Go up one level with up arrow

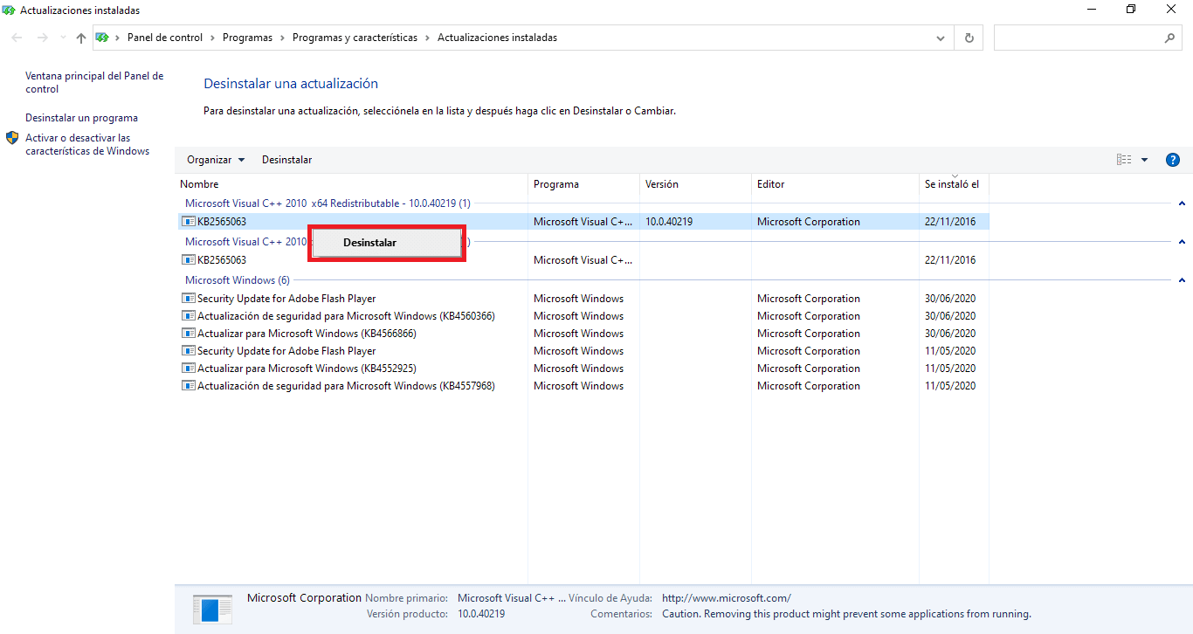click(81, 38)
